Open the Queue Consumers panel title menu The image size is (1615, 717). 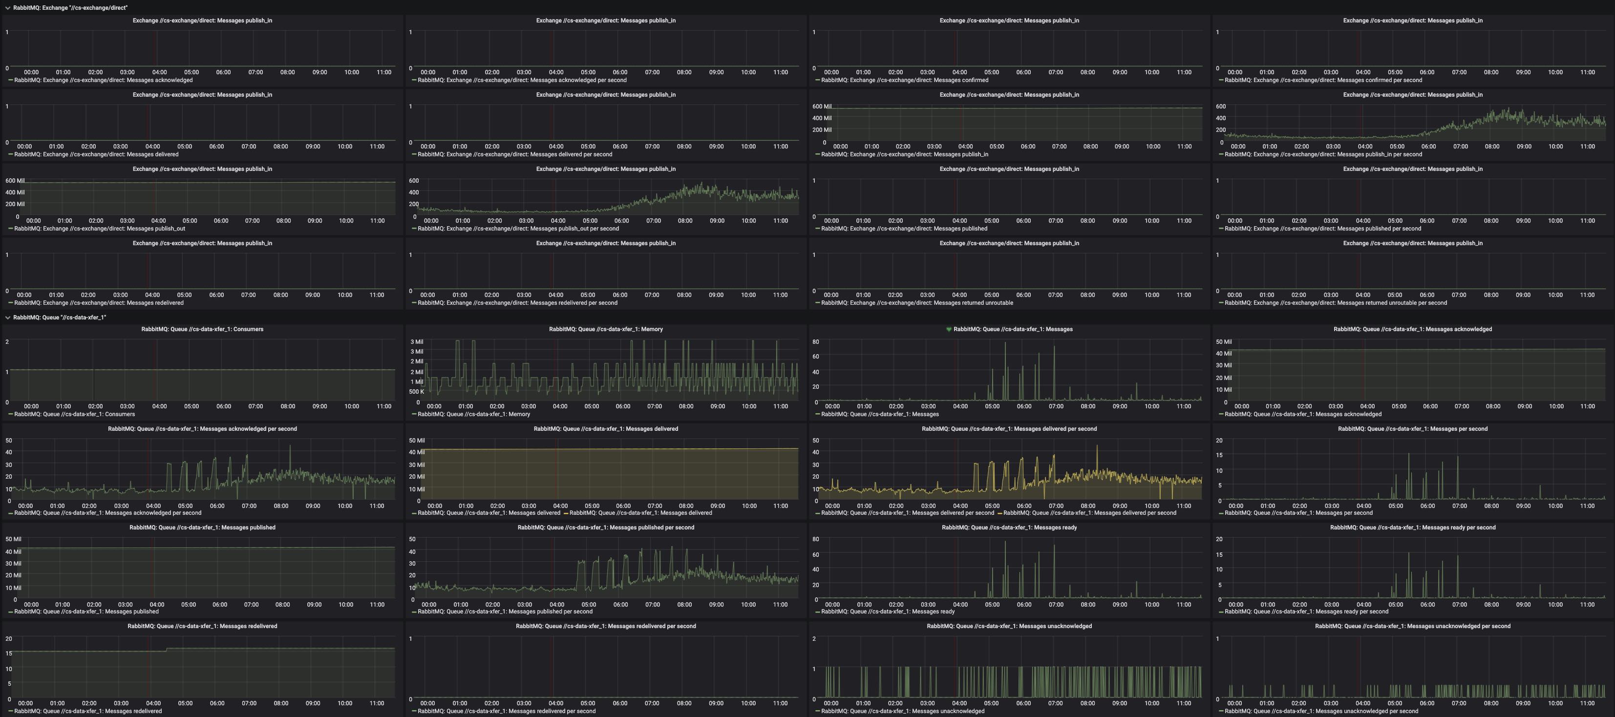point(202,329)
